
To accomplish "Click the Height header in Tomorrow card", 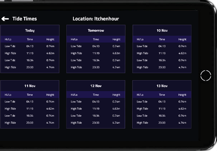I will (116, 40).
